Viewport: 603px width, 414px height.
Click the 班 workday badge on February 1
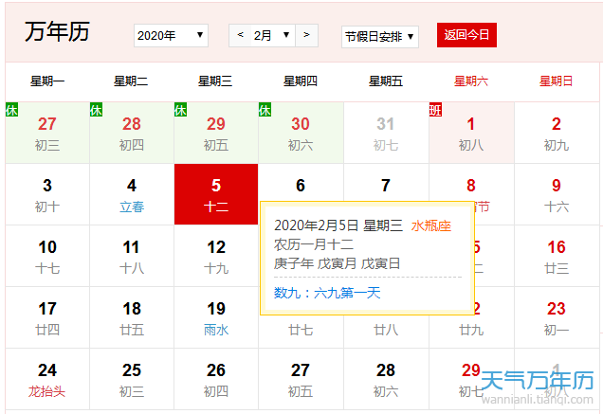click(436, 110)
